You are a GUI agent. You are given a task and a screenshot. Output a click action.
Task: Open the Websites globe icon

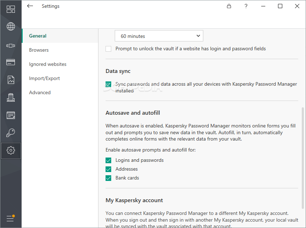[x=11, y=27]
